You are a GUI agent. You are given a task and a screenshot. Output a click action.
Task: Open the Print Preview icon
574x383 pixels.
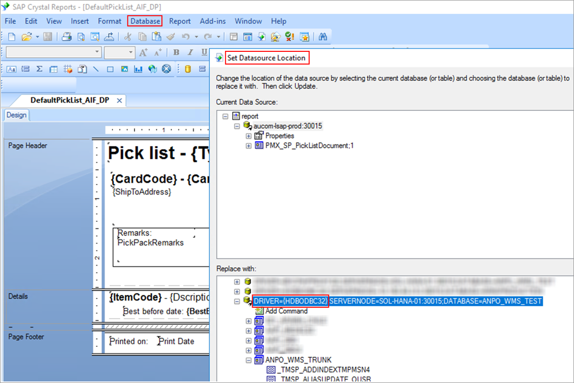80,37
